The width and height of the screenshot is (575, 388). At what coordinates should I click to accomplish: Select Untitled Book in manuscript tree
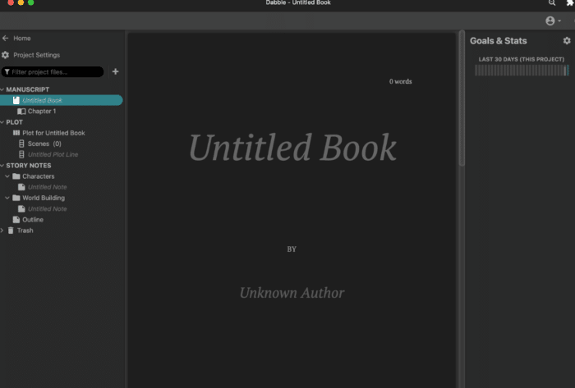pos(62,100)
